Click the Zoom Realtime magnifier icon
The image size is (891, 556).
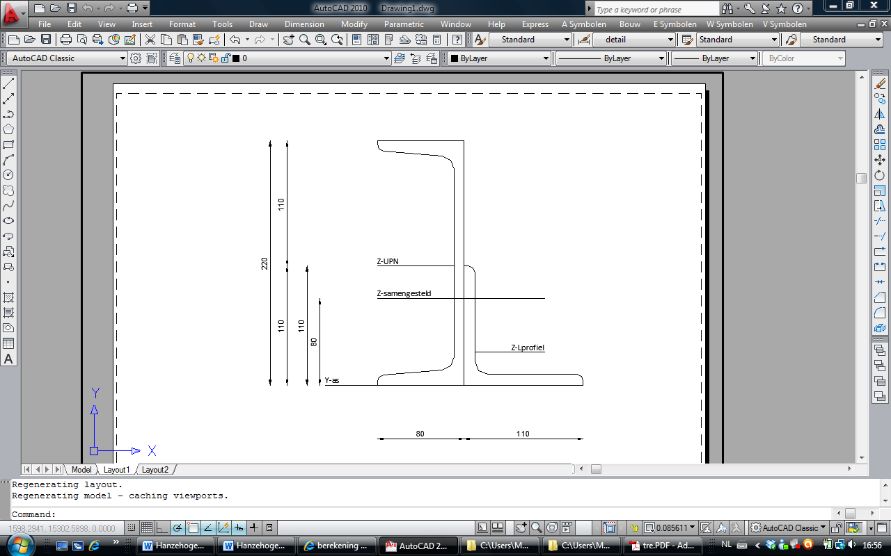click(304, 40)
